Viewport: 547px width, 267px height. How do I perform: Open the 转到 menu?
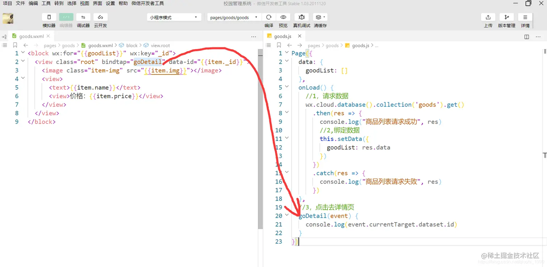tap(59, 3)
